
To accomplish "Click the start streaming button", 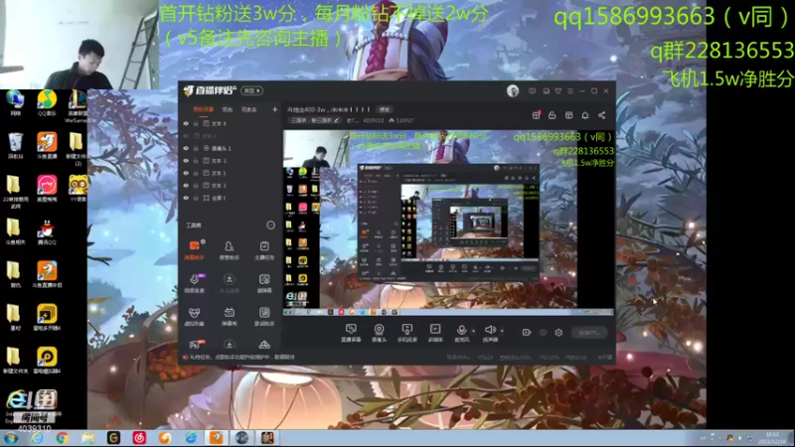I will click(589, 333).
